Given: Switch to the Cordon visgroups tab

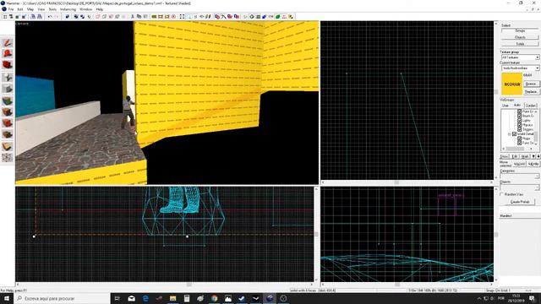Looking at the screenshot, I should pos(531,105).
